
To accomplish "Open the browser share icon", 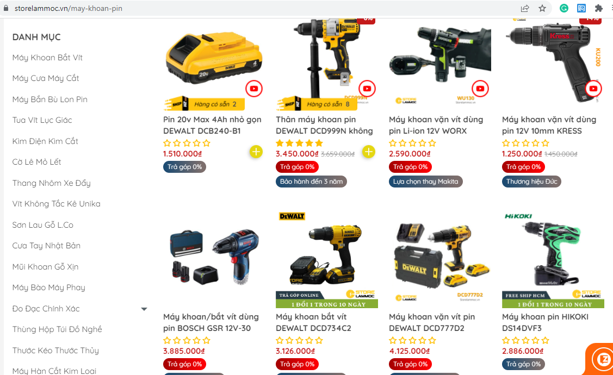I will (x=525, y=8).
